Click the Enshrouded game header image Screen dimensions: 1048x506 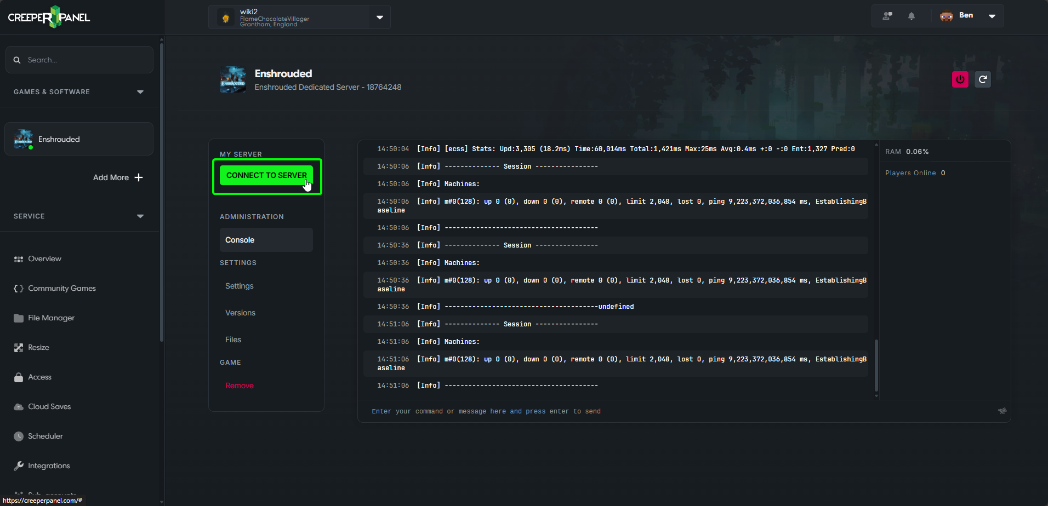click(x=233, y=79)
